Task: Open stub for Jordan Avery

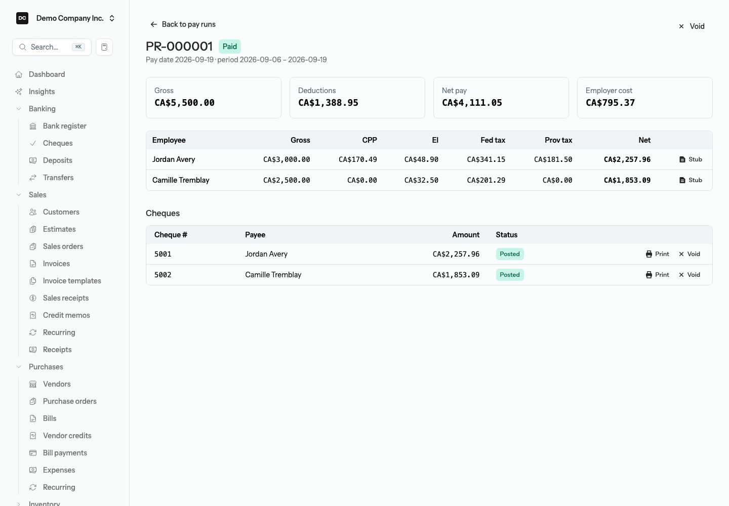Action: pyautogui.click(x=691, y=159)
